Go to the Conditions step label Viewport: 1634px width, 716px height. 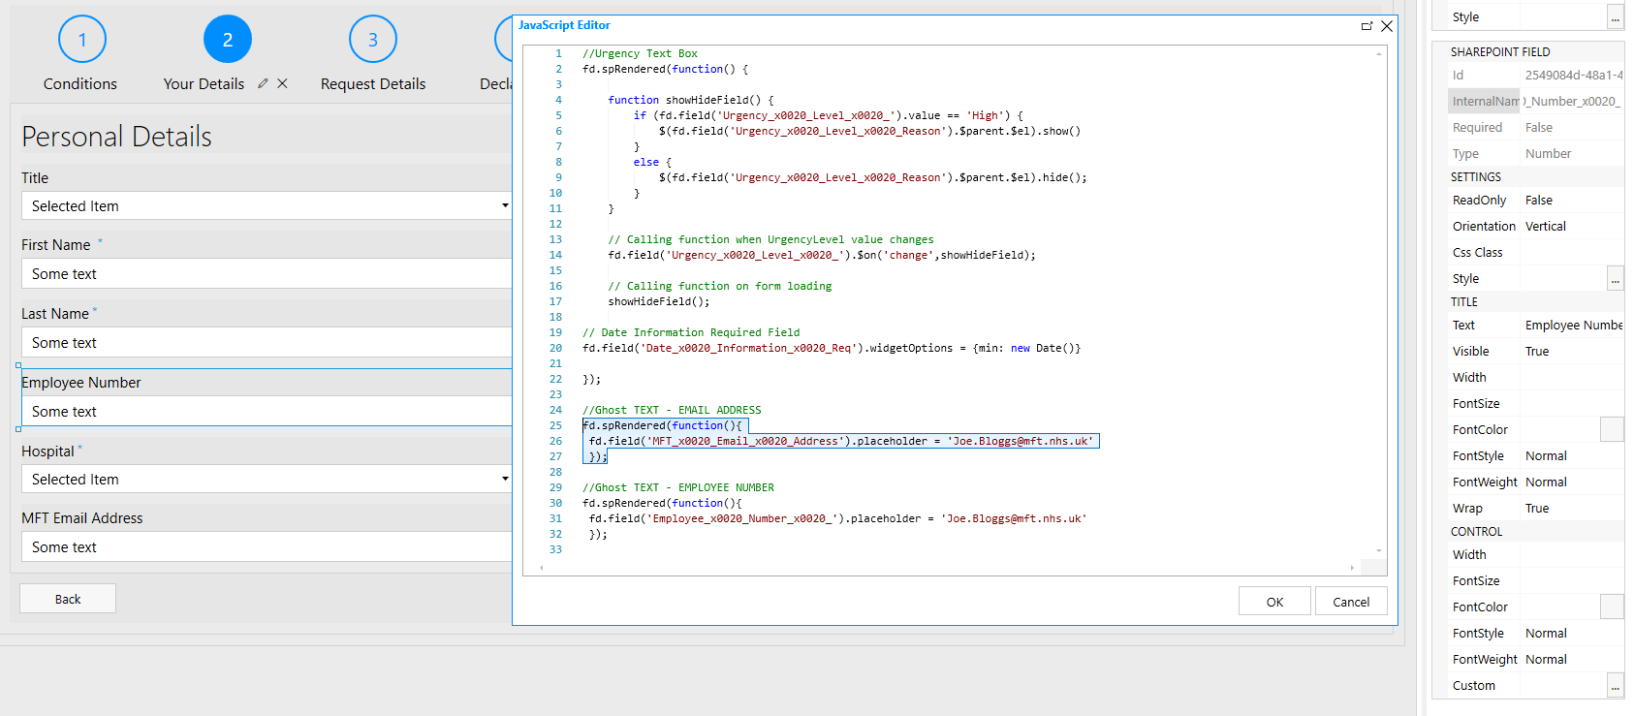click(79, 84)
